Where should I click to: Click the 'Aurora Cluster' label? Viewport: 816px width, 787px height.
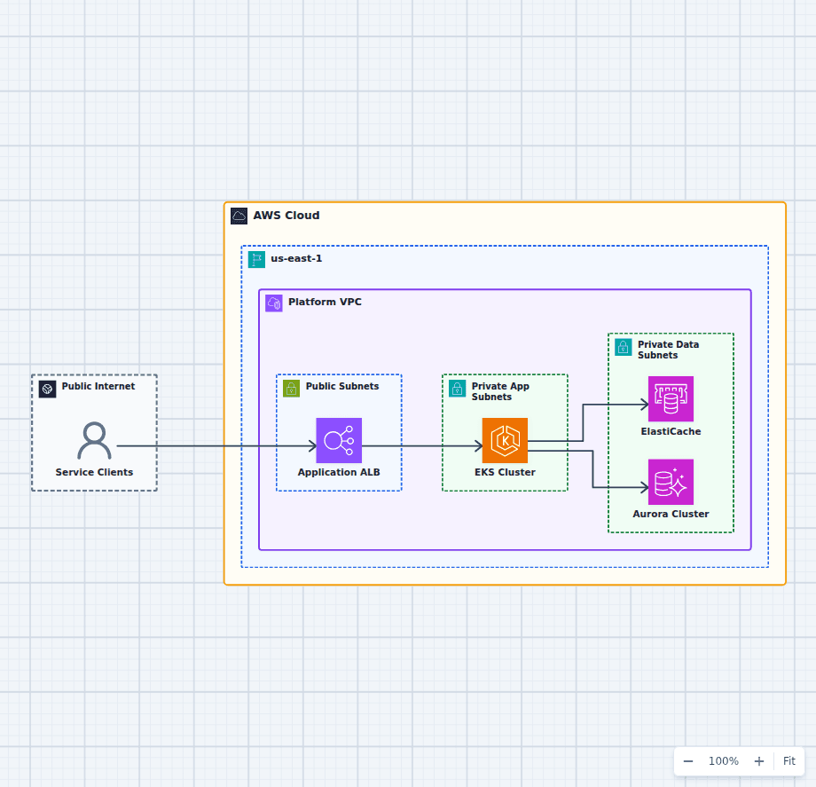point(671,514)
